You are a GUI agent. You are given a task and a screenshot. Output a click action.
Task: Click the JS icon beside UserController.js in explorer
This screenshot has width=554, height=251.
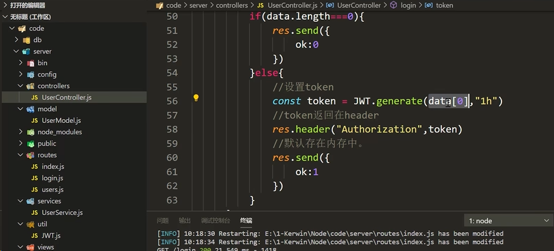(x=34, y=98)
